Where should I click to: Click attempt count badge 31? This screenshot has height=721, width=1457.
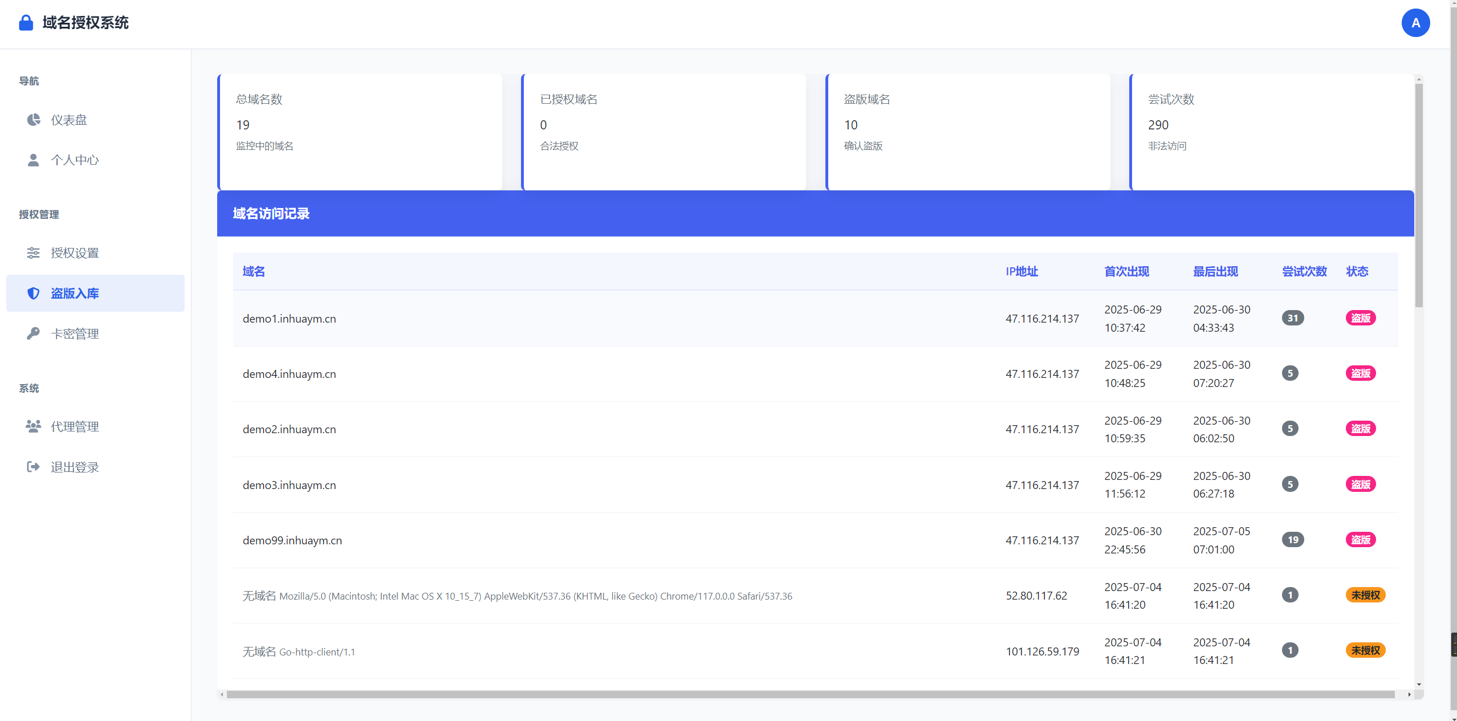1293,318
